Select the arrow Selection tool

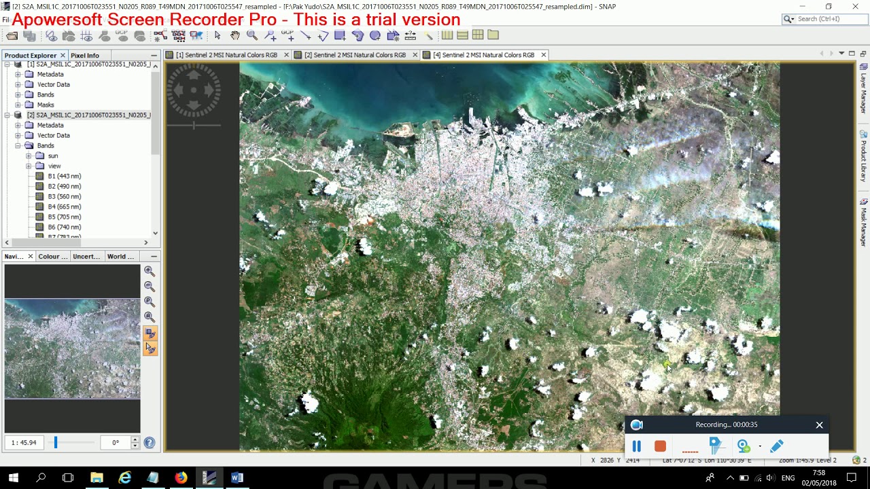coord(217,35)
